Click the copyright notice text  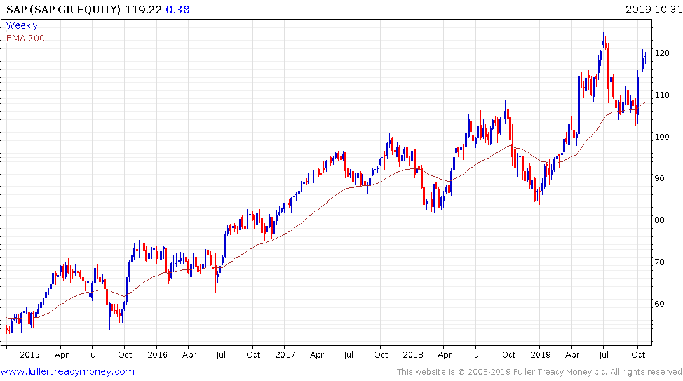539,372
